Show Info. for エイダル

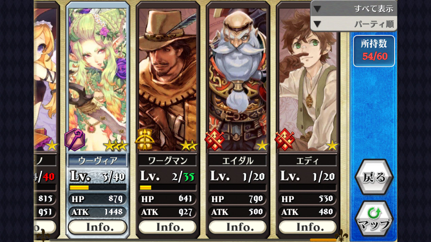[238, 227]
